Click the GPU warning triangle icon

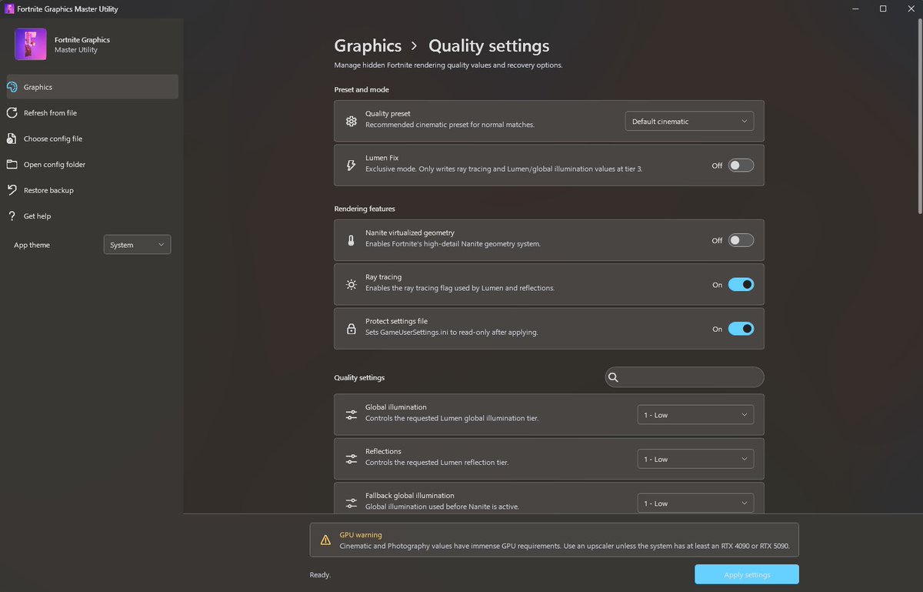pyautogui.click(x=326, y=540)
